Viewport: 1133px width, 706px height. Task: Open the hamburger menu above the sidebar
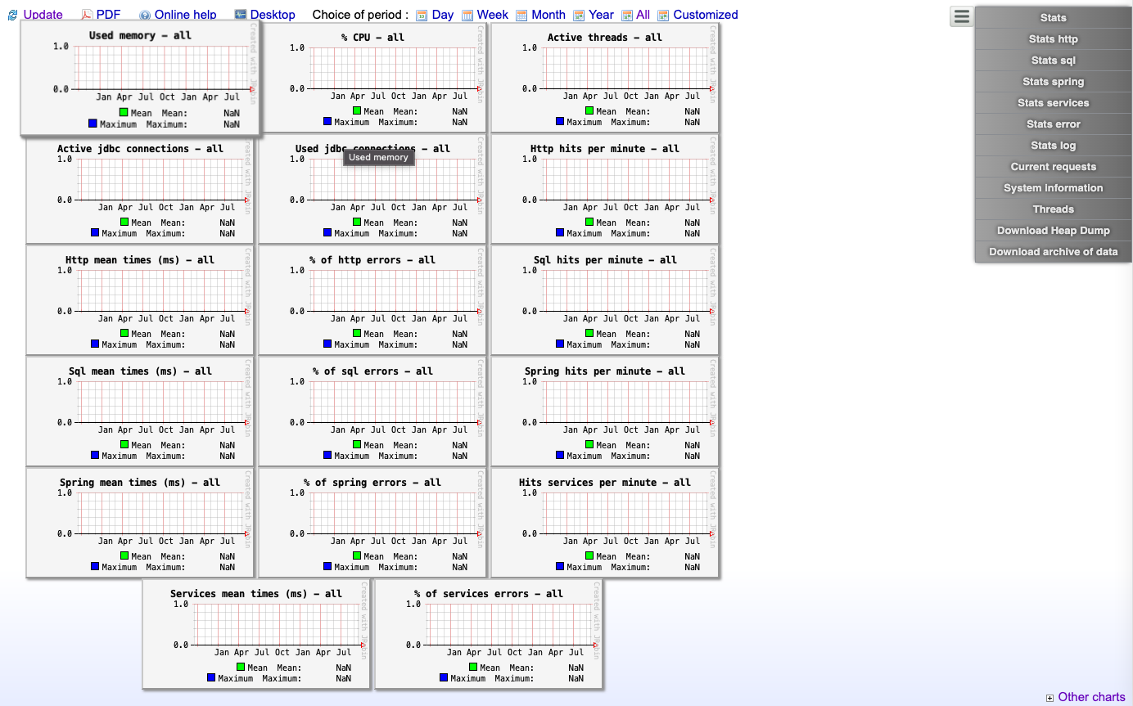961,16
